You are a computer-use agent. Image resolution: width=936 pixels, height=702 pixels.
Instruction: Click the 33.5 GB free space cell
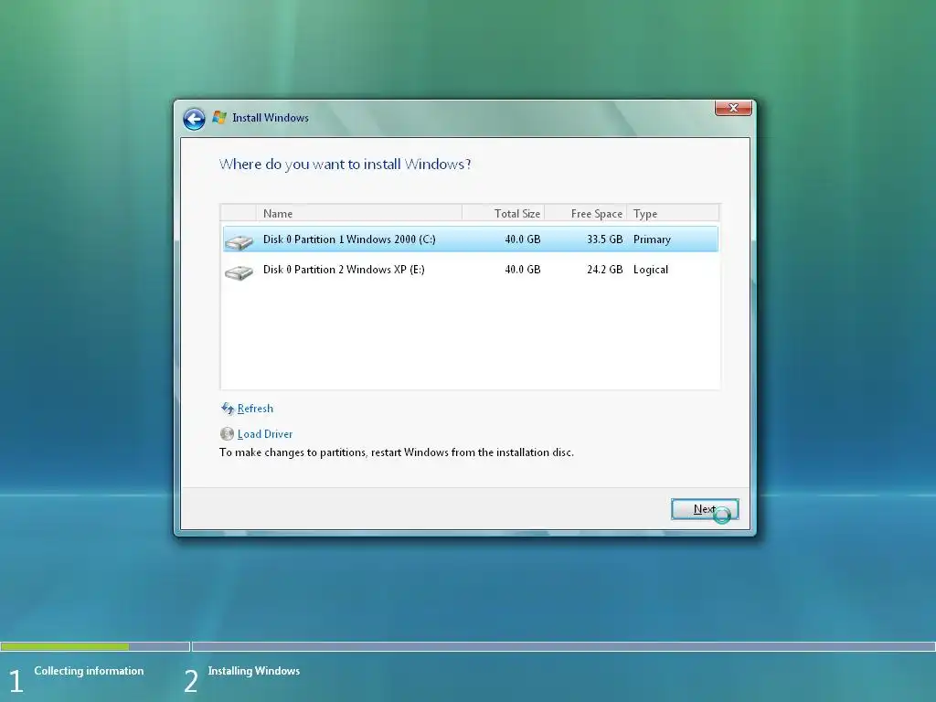pyautogui.click(x=605, y=239)
